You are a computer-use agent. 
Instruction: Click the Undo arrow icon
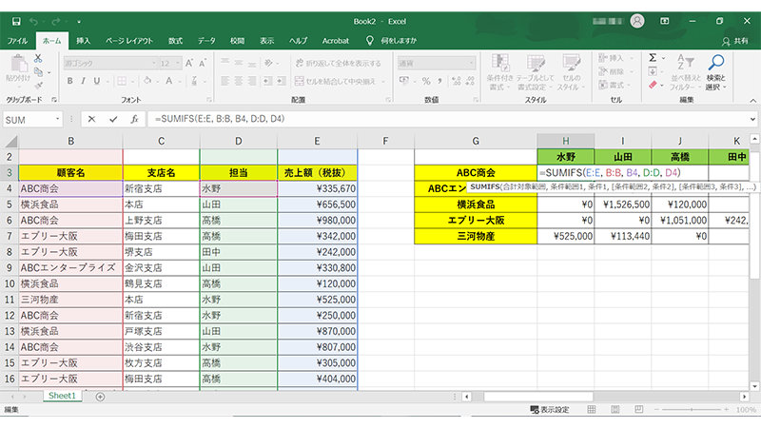click(33, 21)
